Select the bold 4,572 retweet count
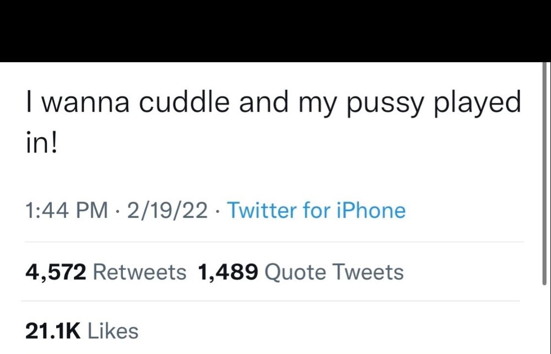Screen dimensions: 551x354 point(56,272)
